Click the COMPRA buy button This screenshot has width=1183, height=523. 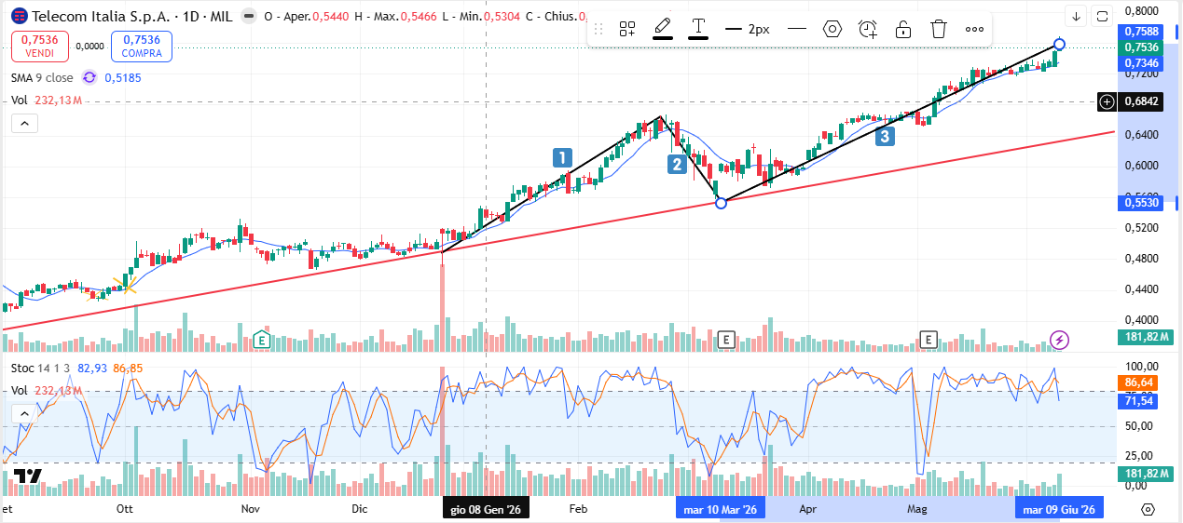(141, 46)
